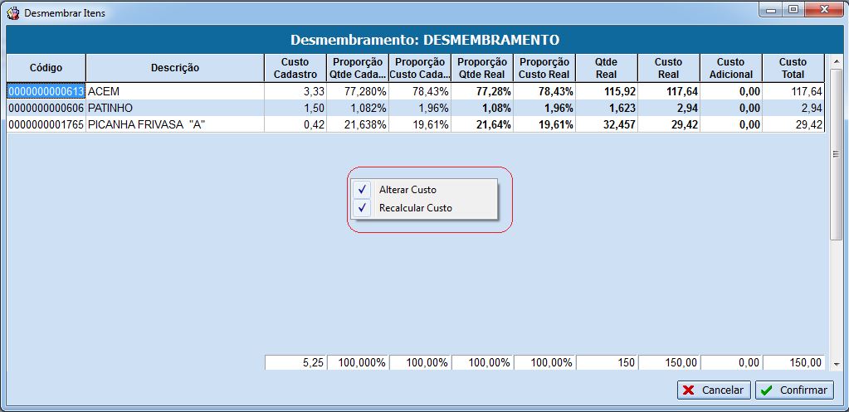Click the scrollbar up arrow
This screenshot has width=849, height=412.
point(836,61)
